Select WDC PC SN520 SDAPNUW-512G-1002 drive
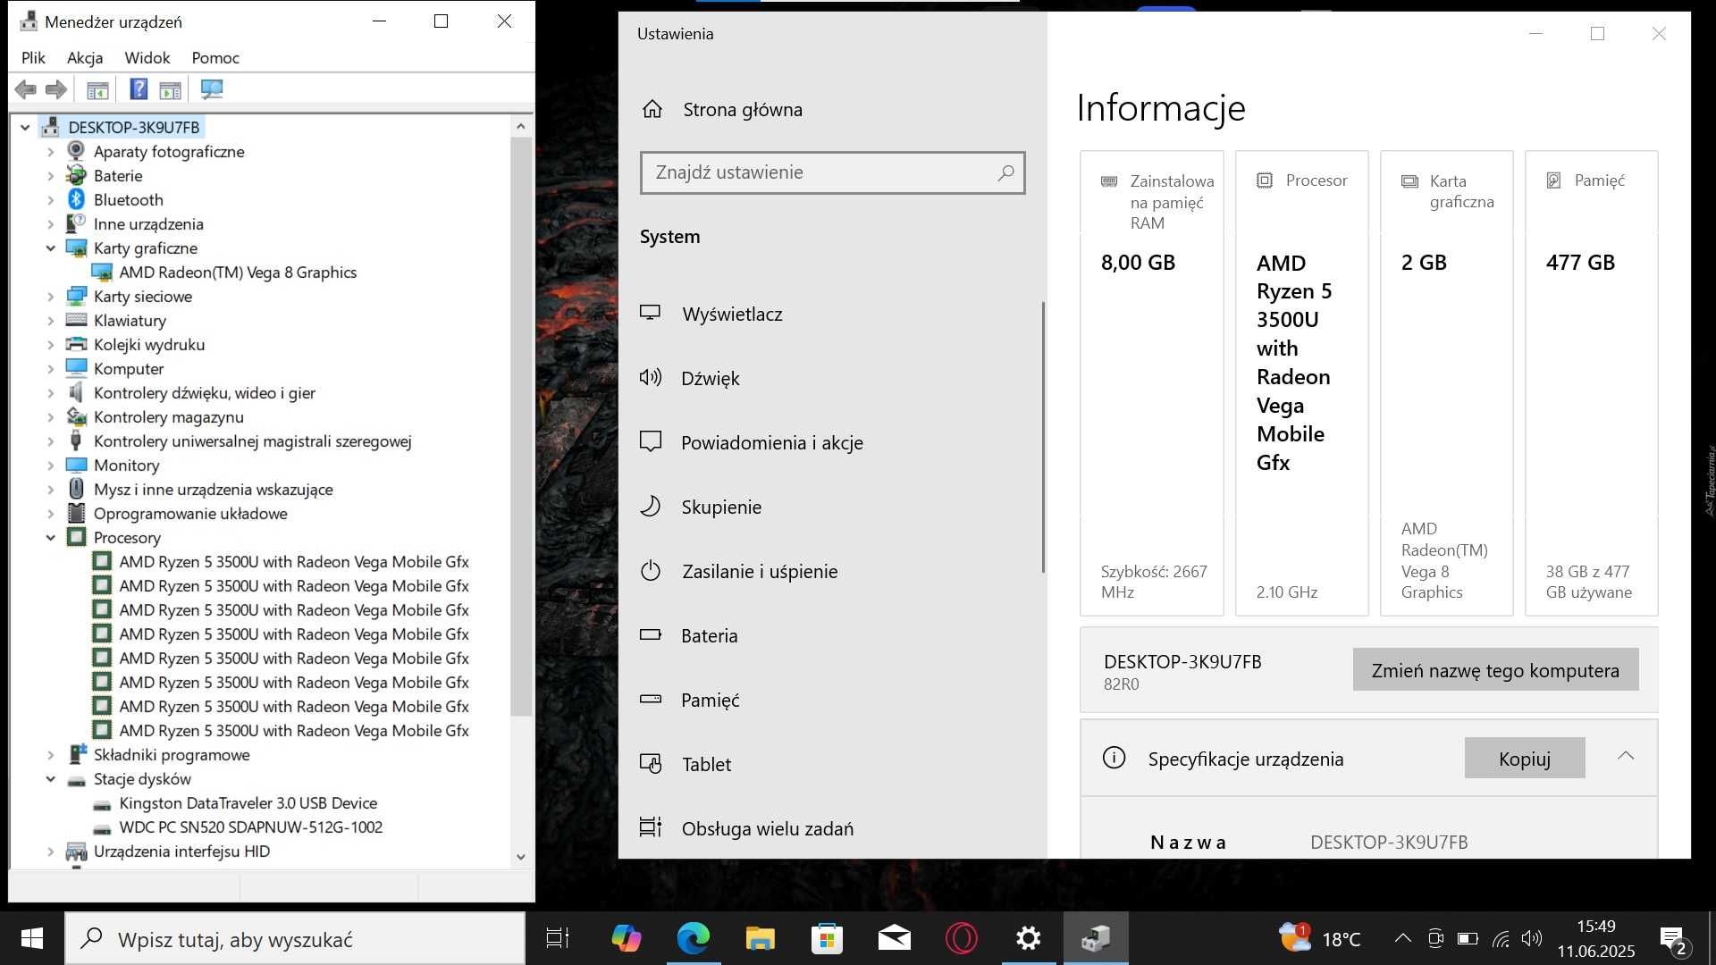Image resolution: width=1716 pixels, height=965 pixels. [251, 827]
